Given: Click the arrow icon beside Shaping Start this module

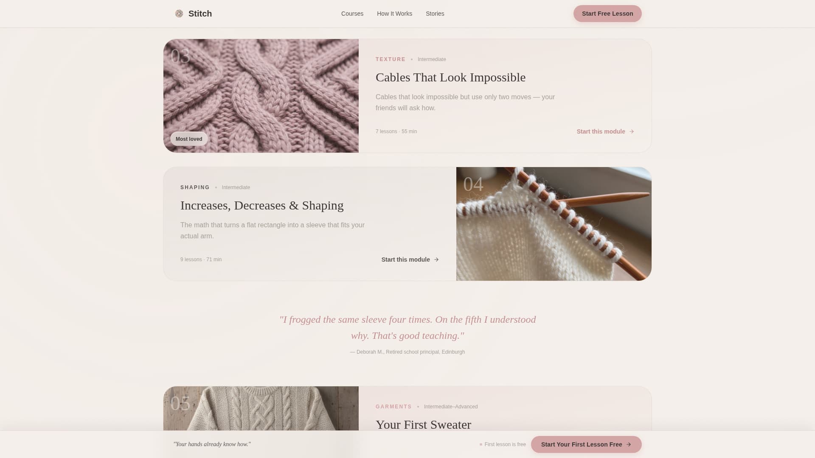Looking at the screenshot, I should tap(436, 260).
